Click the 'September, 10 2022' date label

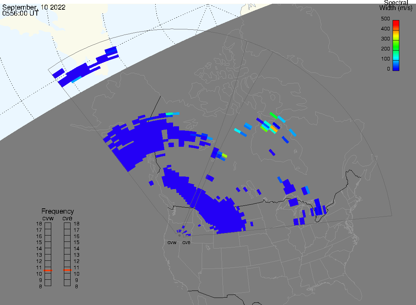pyautogui.click(x=34, y=7)
